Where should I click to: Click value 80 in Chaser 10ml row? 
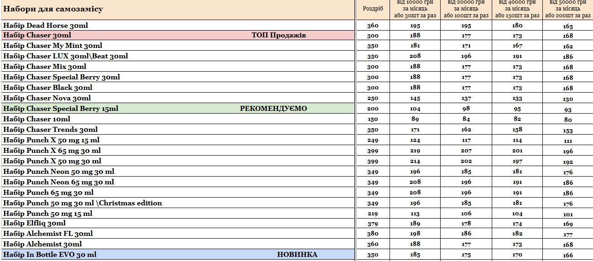(x=568, y=120)
